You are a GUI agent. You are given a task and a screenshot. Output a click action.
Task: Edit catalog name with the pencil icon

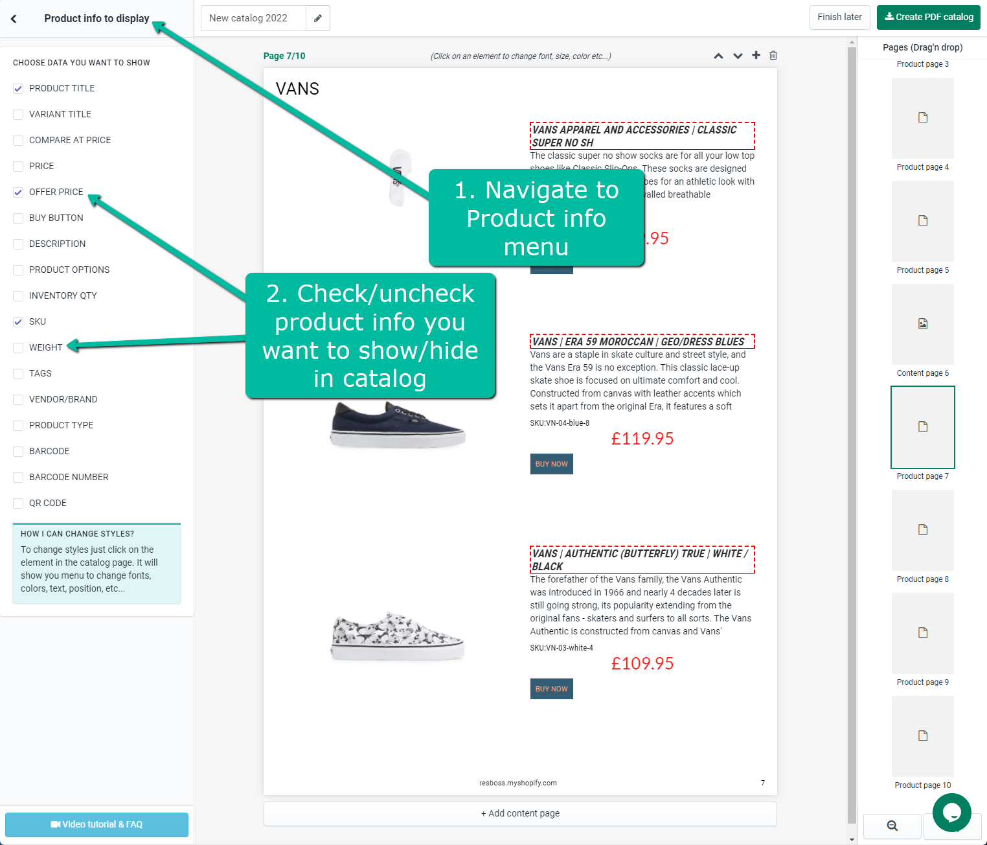tap(317, 18)
